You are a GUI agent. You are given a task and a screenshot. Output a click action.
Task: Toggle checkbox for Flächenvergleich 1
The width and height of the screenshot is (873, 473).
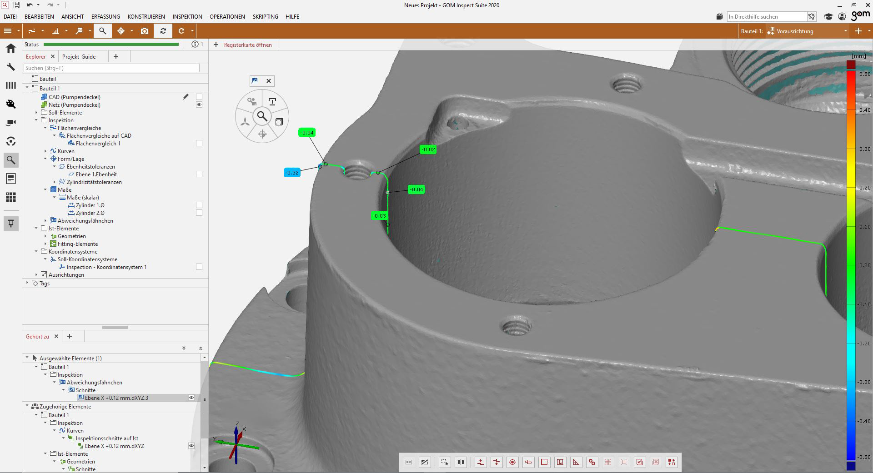point(199,143)
